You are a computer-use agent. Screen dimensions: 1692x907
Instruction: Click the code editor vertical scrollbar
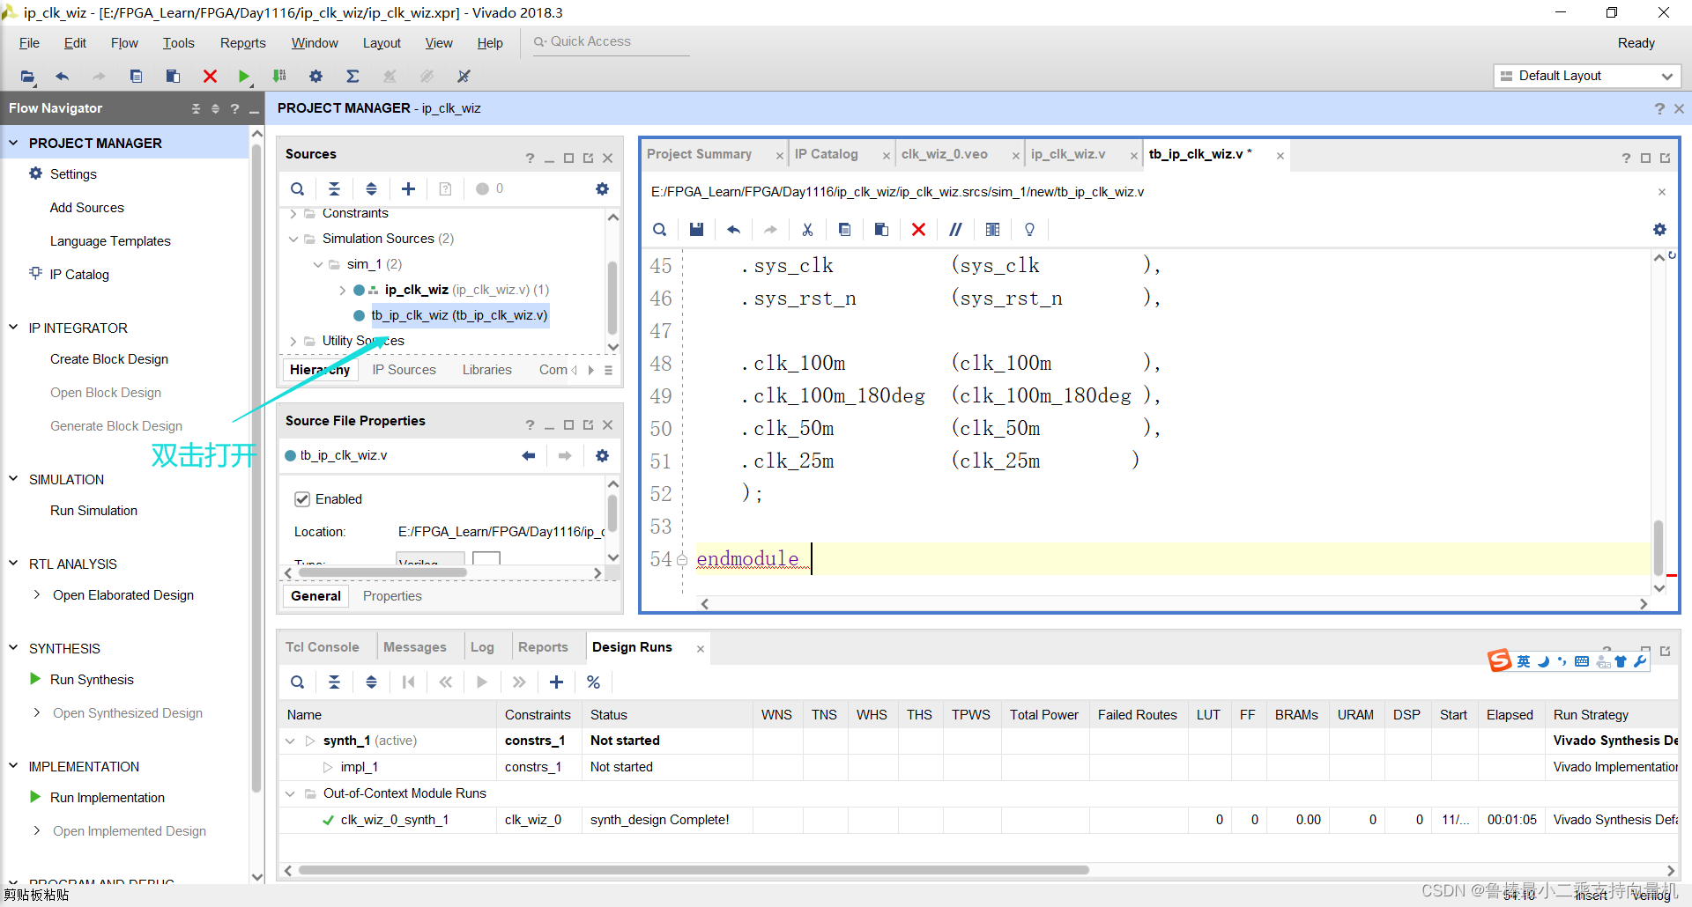click(x=1659, y=546)
